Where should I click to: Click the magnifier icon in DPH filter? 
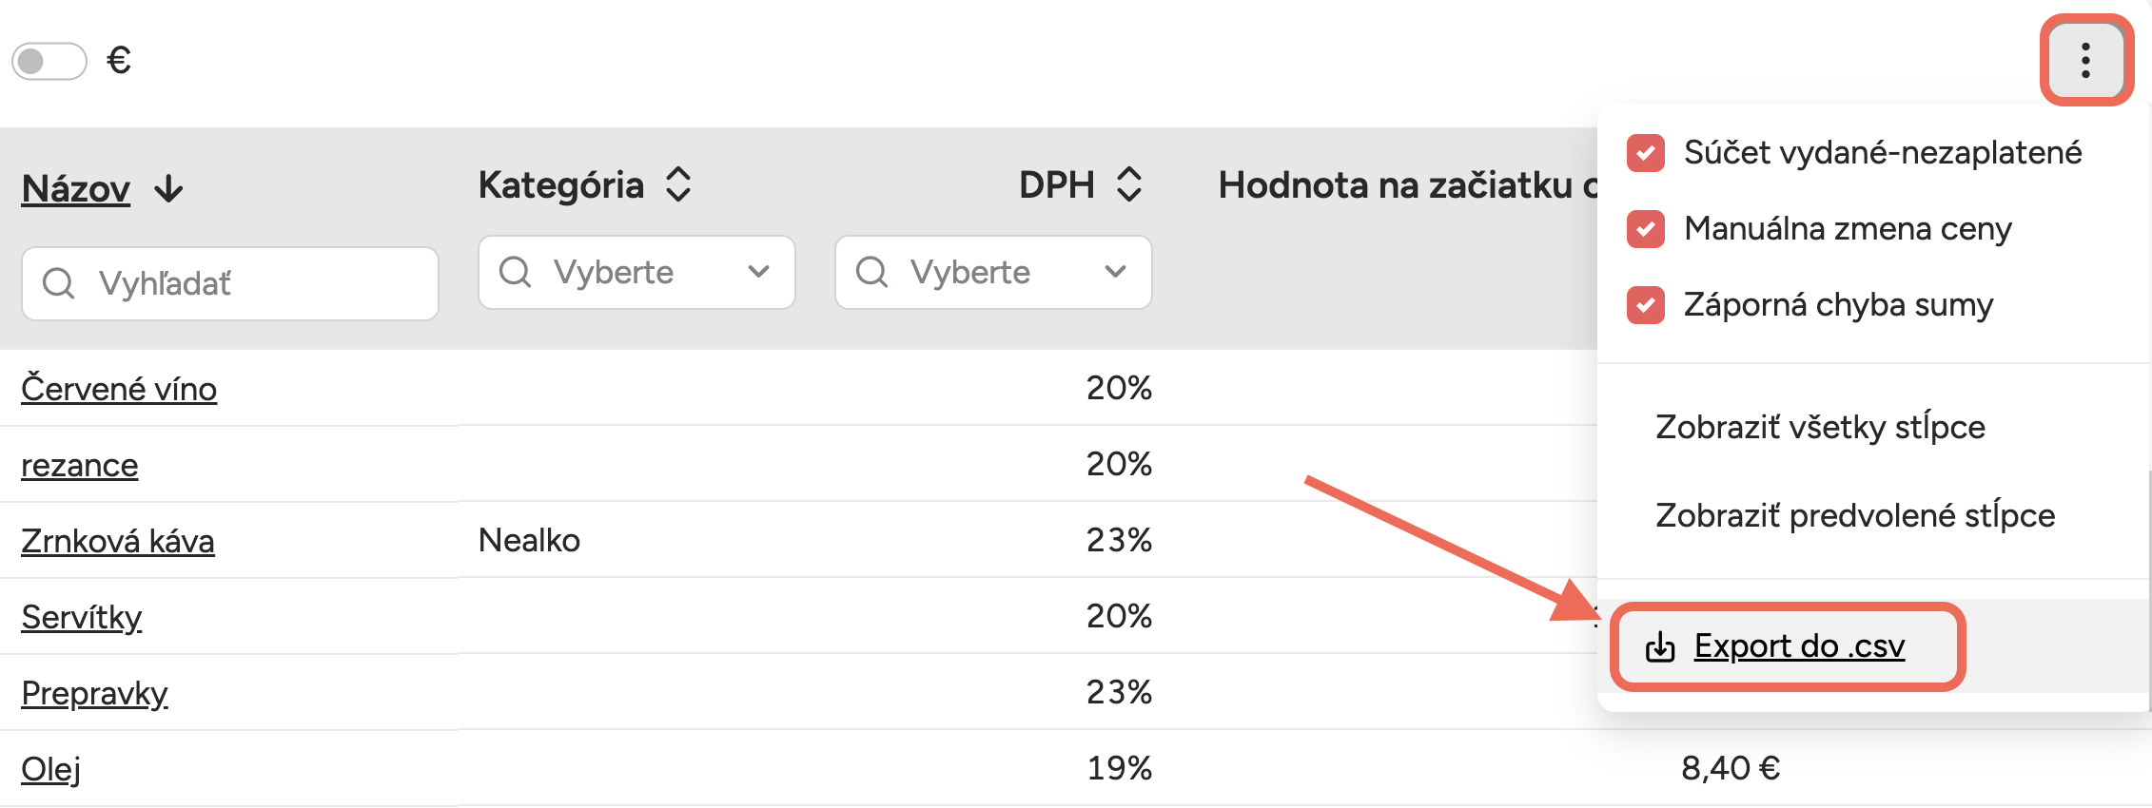coord(871,272)
